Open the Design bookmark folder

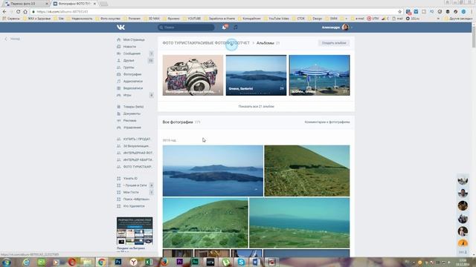(x=315, y=19)
